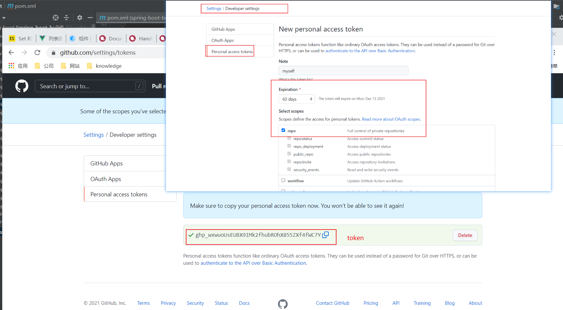Open the Contact GitHub footer link

pyautogui.click(x=333, y=303)
